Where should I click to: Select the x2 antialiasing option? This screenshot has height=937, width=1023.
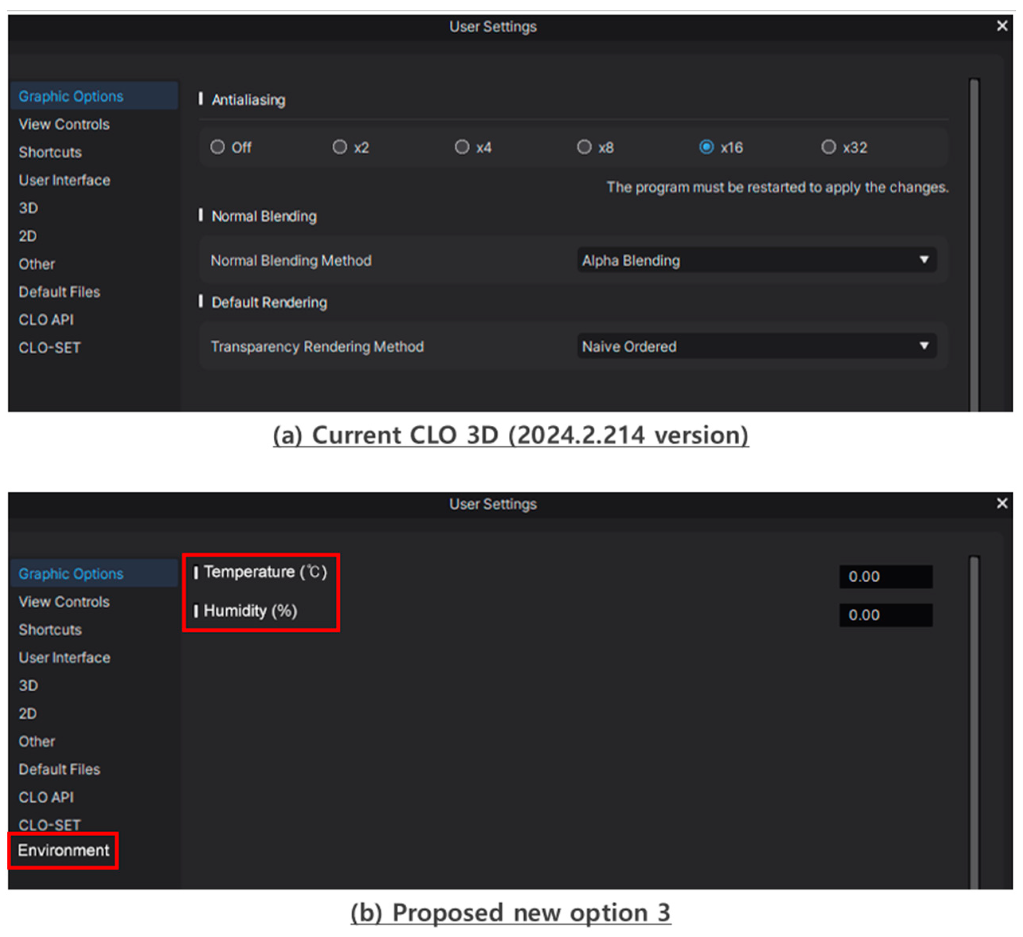(339, 147)
